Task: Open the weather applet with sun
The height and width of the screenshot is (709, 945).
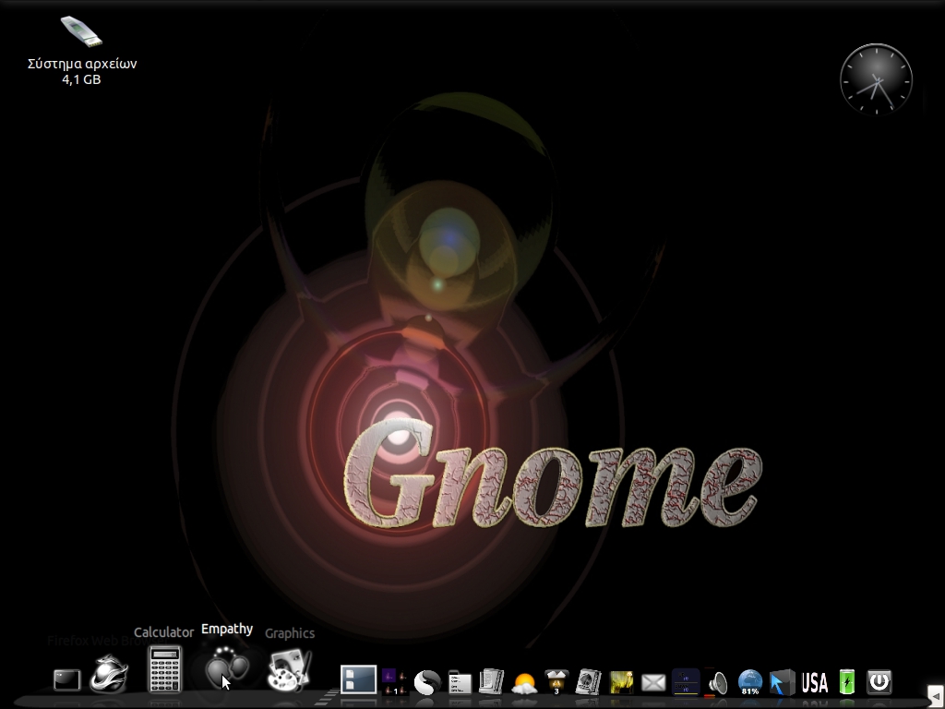Action: pyautogui.click(x=524, y=682)
